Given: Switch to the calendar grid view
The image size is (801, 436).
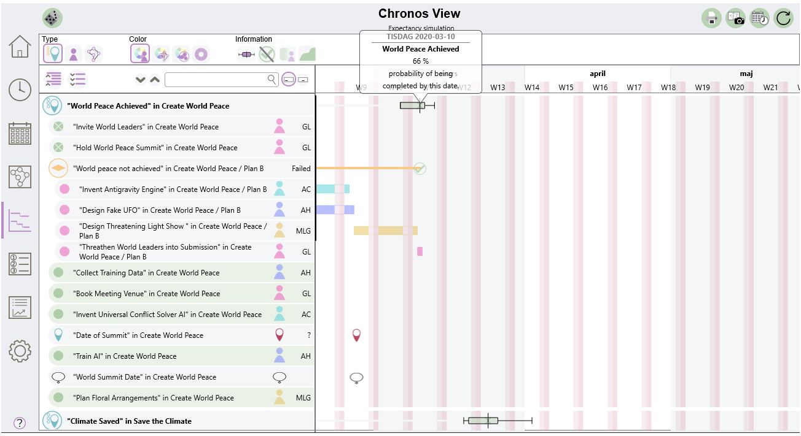Looking at the screenshot, I should [x=20, y=133].
